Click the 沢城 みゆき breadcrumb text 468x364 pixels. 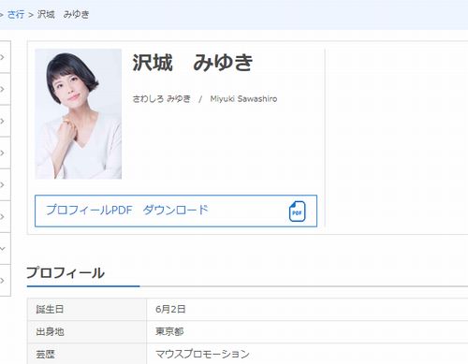[x=64, y=14]
